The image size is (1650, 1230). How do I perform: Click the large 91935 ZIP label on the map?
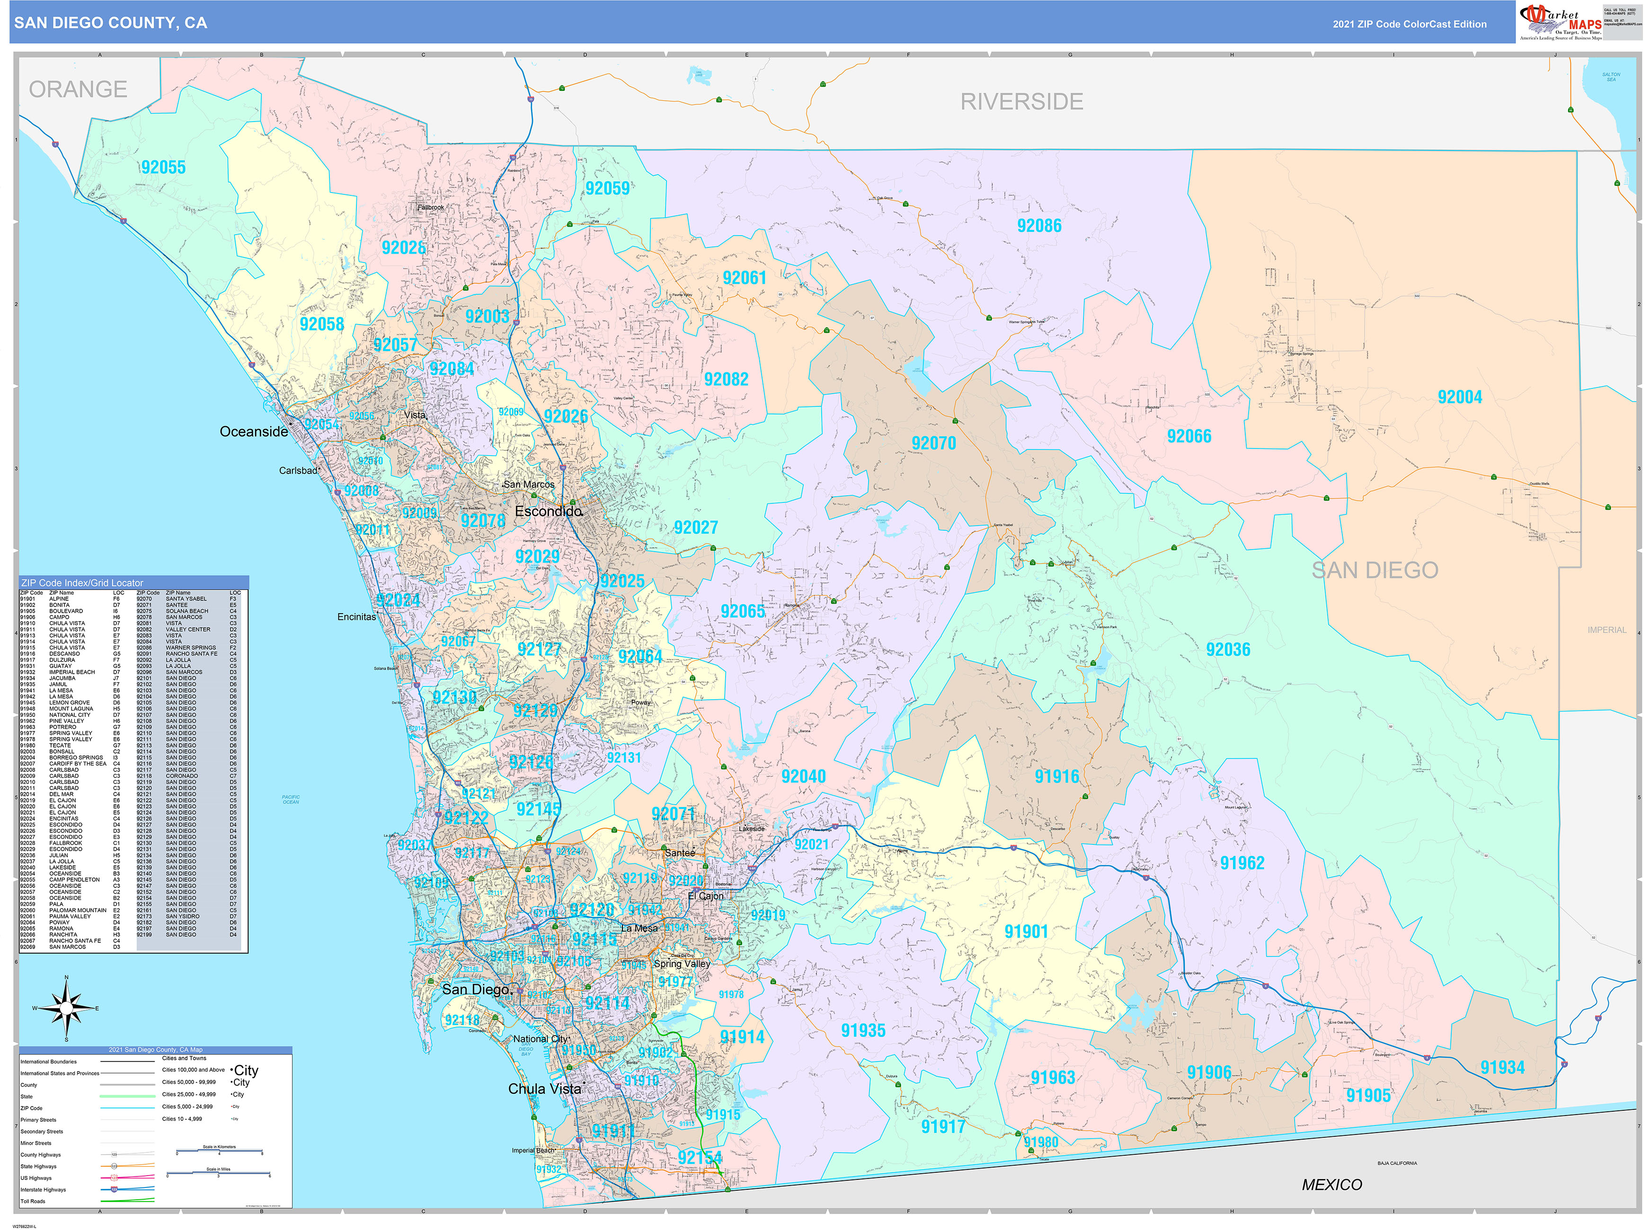(x=862, y=1030)
